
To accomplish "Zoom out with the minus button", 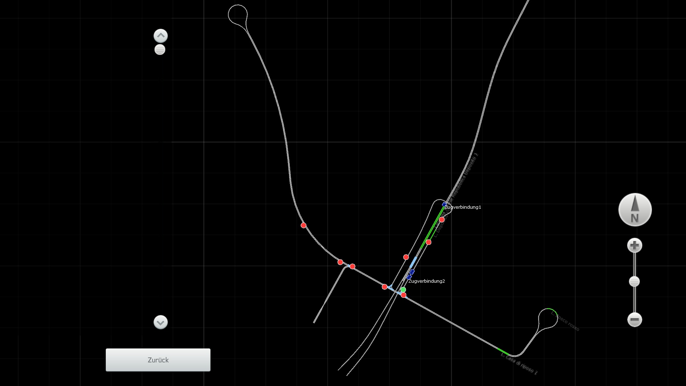I will tap(635, 320).
